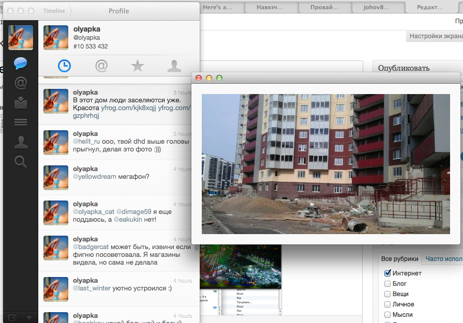Go back to Timeline breadcrumb
This screenshot has width=463, height=323.
(x=54, y=11)
